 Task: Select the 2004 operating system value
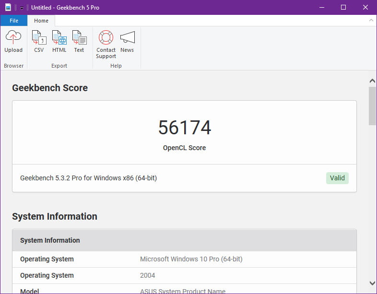(147, 275)
